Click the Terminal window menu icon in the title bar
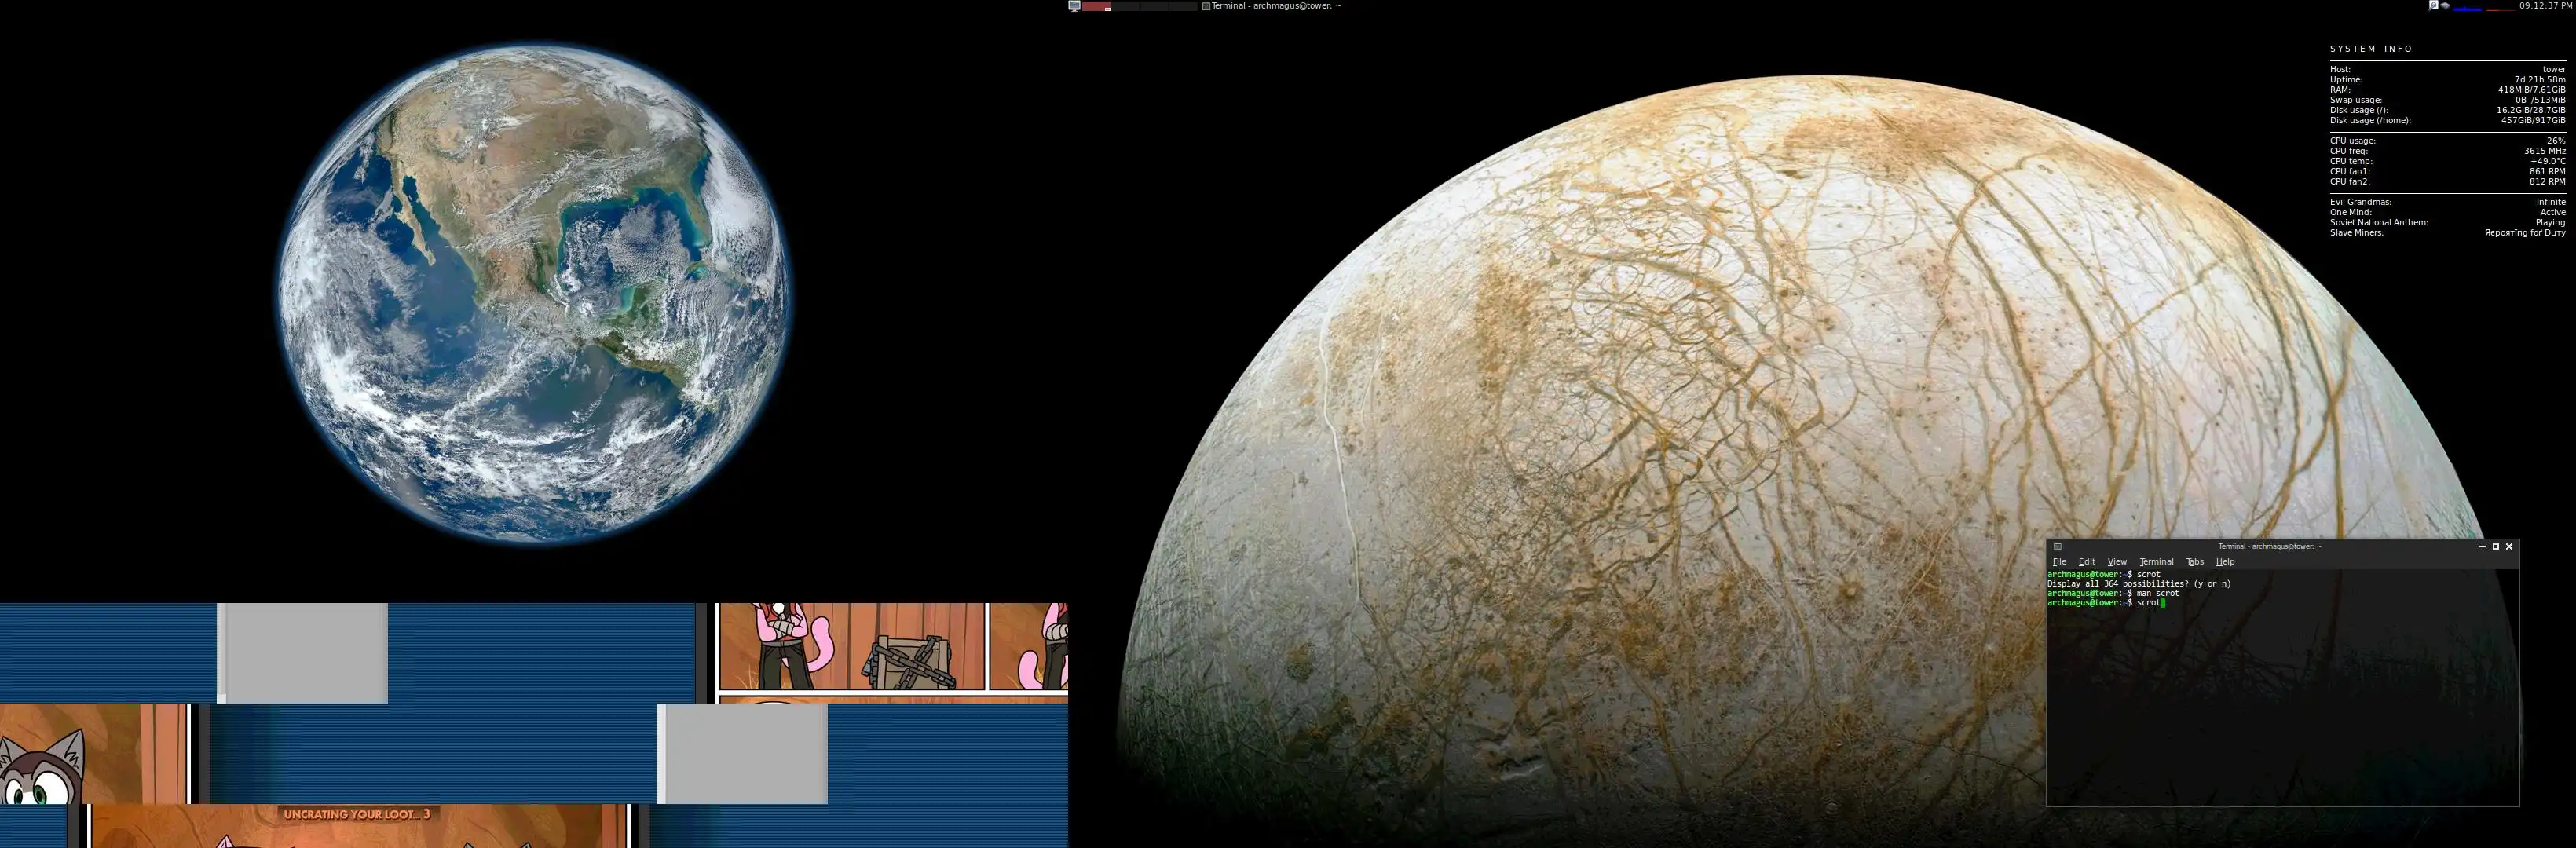 (x=2057, y=547)
